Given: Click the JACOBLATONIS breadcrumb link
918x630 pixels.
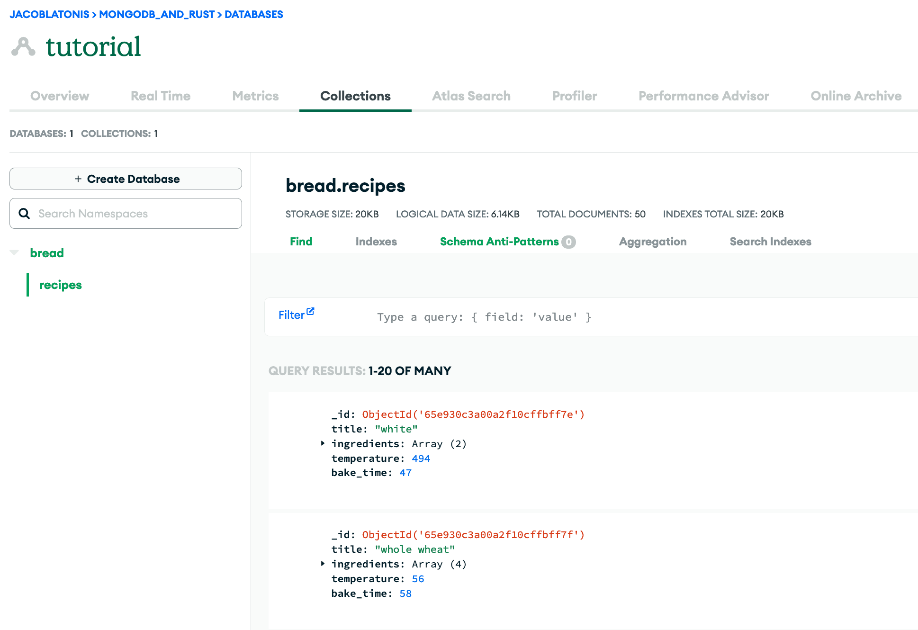Looking at the screenshot, I should 49,14.
